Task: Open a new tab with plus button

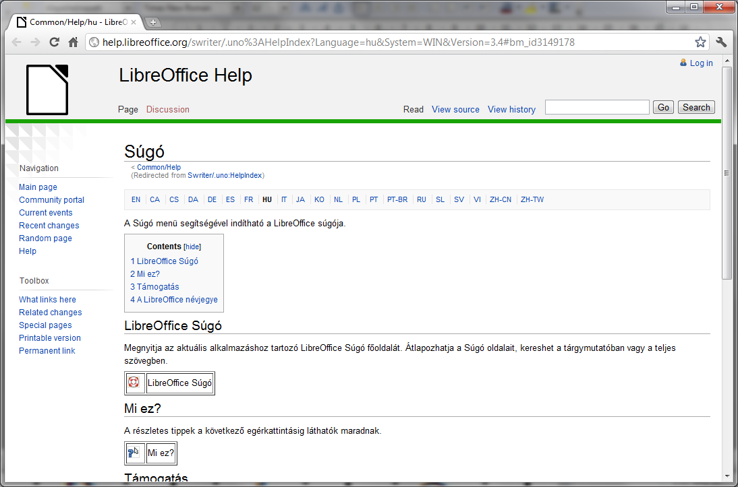Action: (152, 22)
